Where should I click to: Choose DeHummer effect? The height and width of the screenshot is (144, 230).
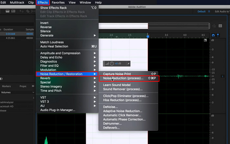[x=128, y=124]
